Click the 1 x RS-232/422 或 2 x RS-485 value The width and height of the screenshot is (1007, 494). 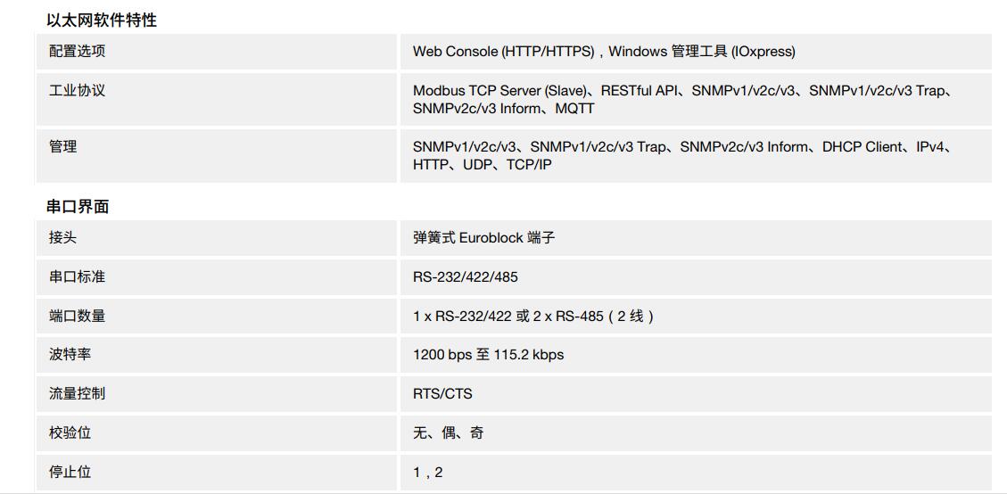[x=532, y=316]
